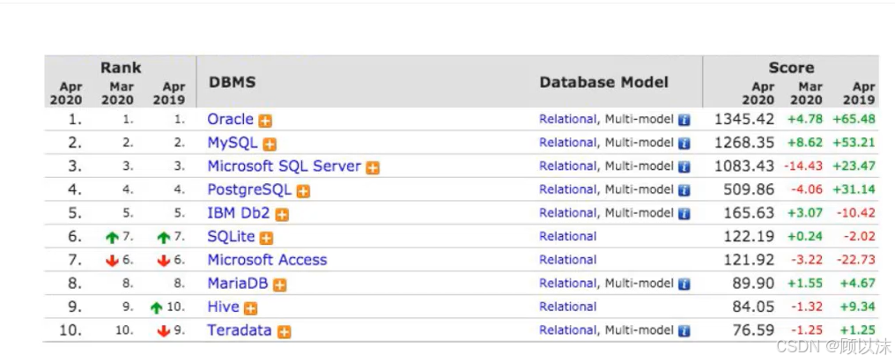The height and width of the screenshot is (362, 895).
Task: Click the Score column group header
Action: pyautogui.click(x=790, y=67)
